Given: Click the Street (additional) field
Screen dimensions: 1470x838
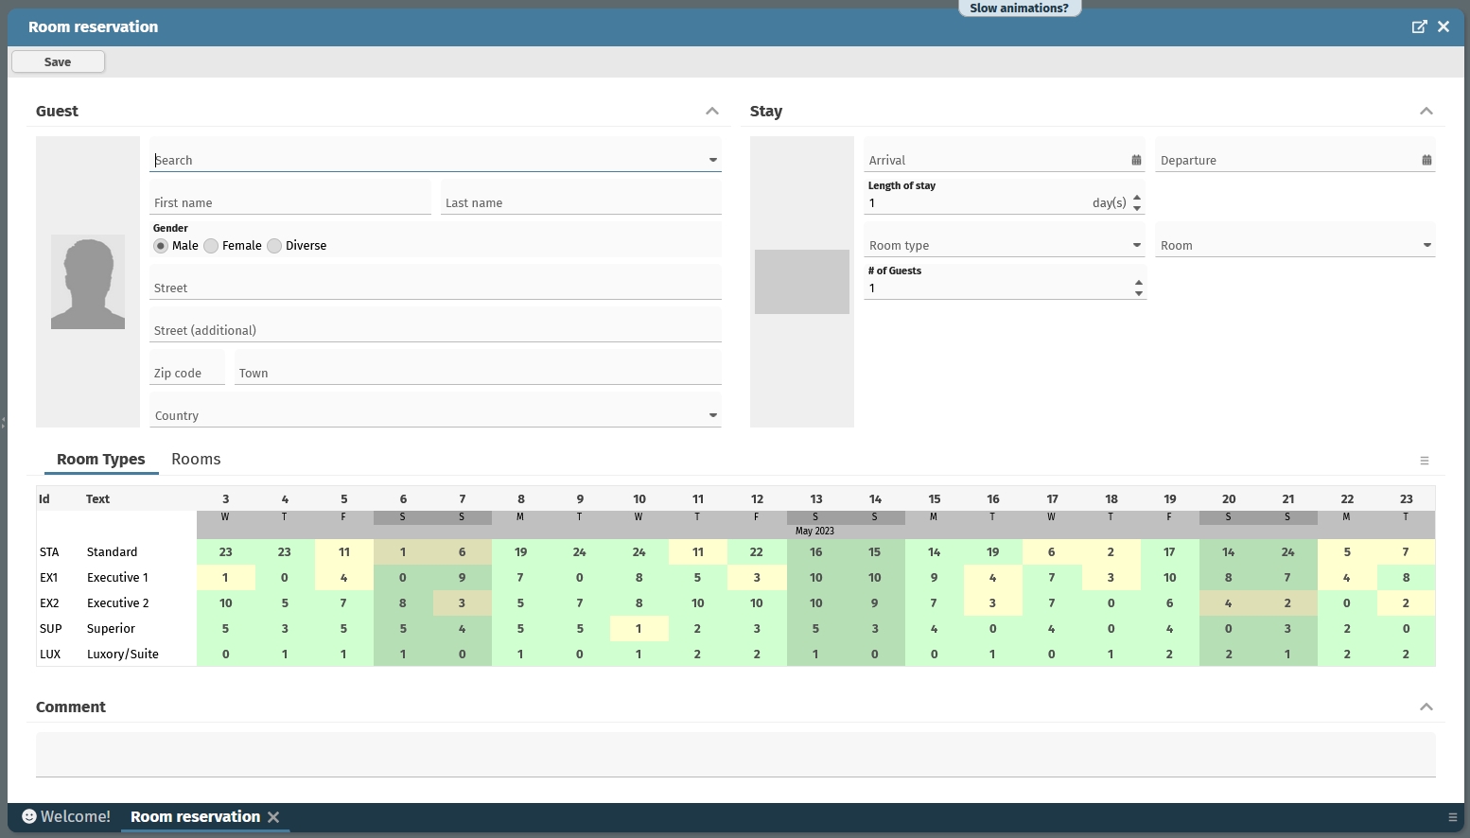Looking at the screenshot, I should tap(435, 324).
